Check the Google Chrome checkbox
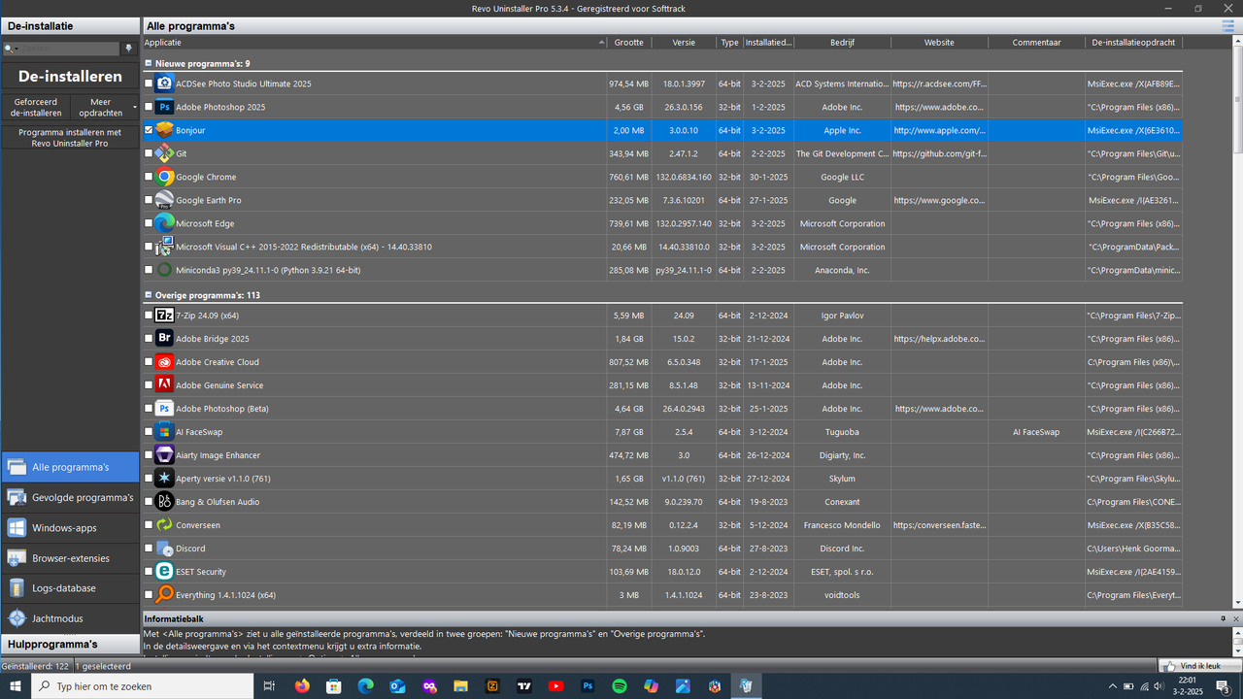 149,177
